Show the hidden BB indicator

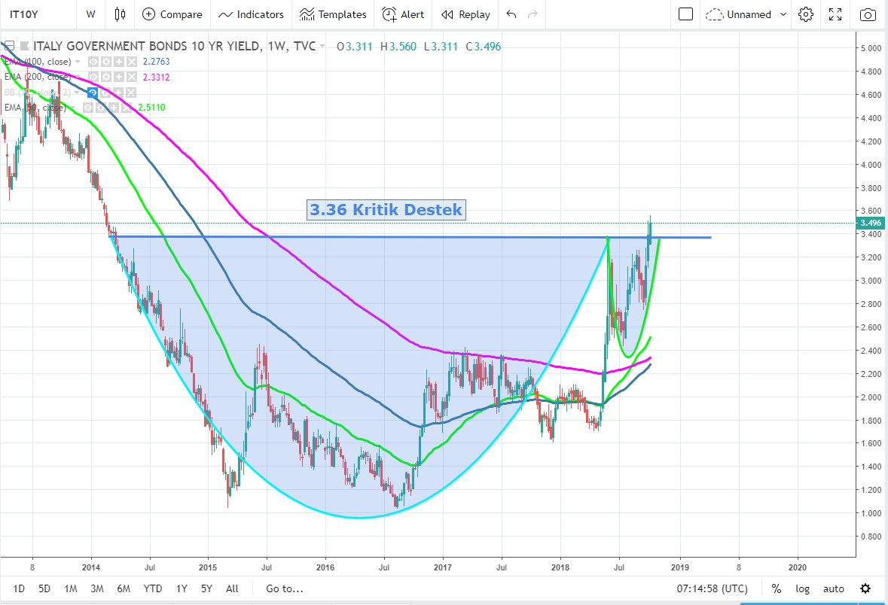(93, 93)
